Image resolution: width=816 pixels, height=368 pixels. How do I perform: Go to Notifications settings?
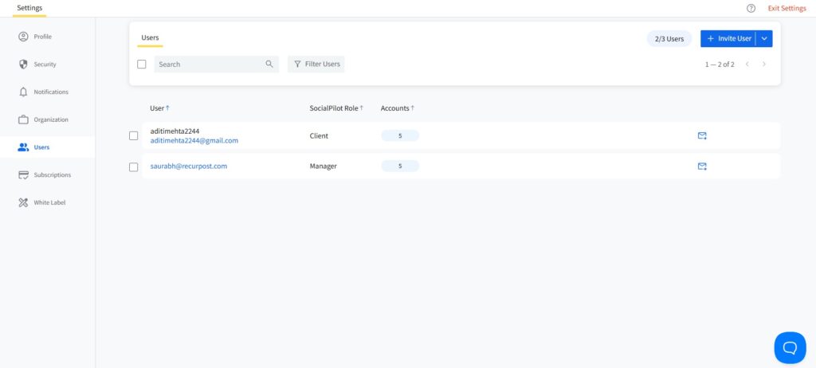pyautogui.click(x=43, y=92)
